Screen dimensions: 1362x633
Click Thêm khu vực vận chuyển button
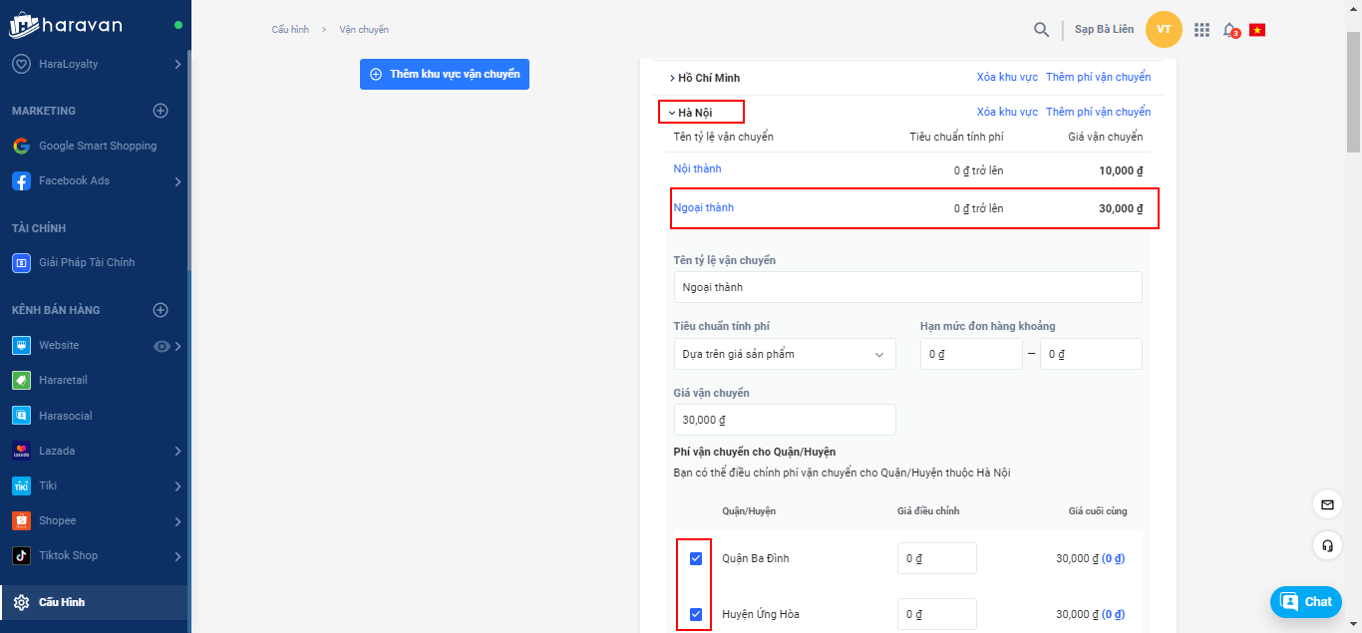tap(445, 74)
